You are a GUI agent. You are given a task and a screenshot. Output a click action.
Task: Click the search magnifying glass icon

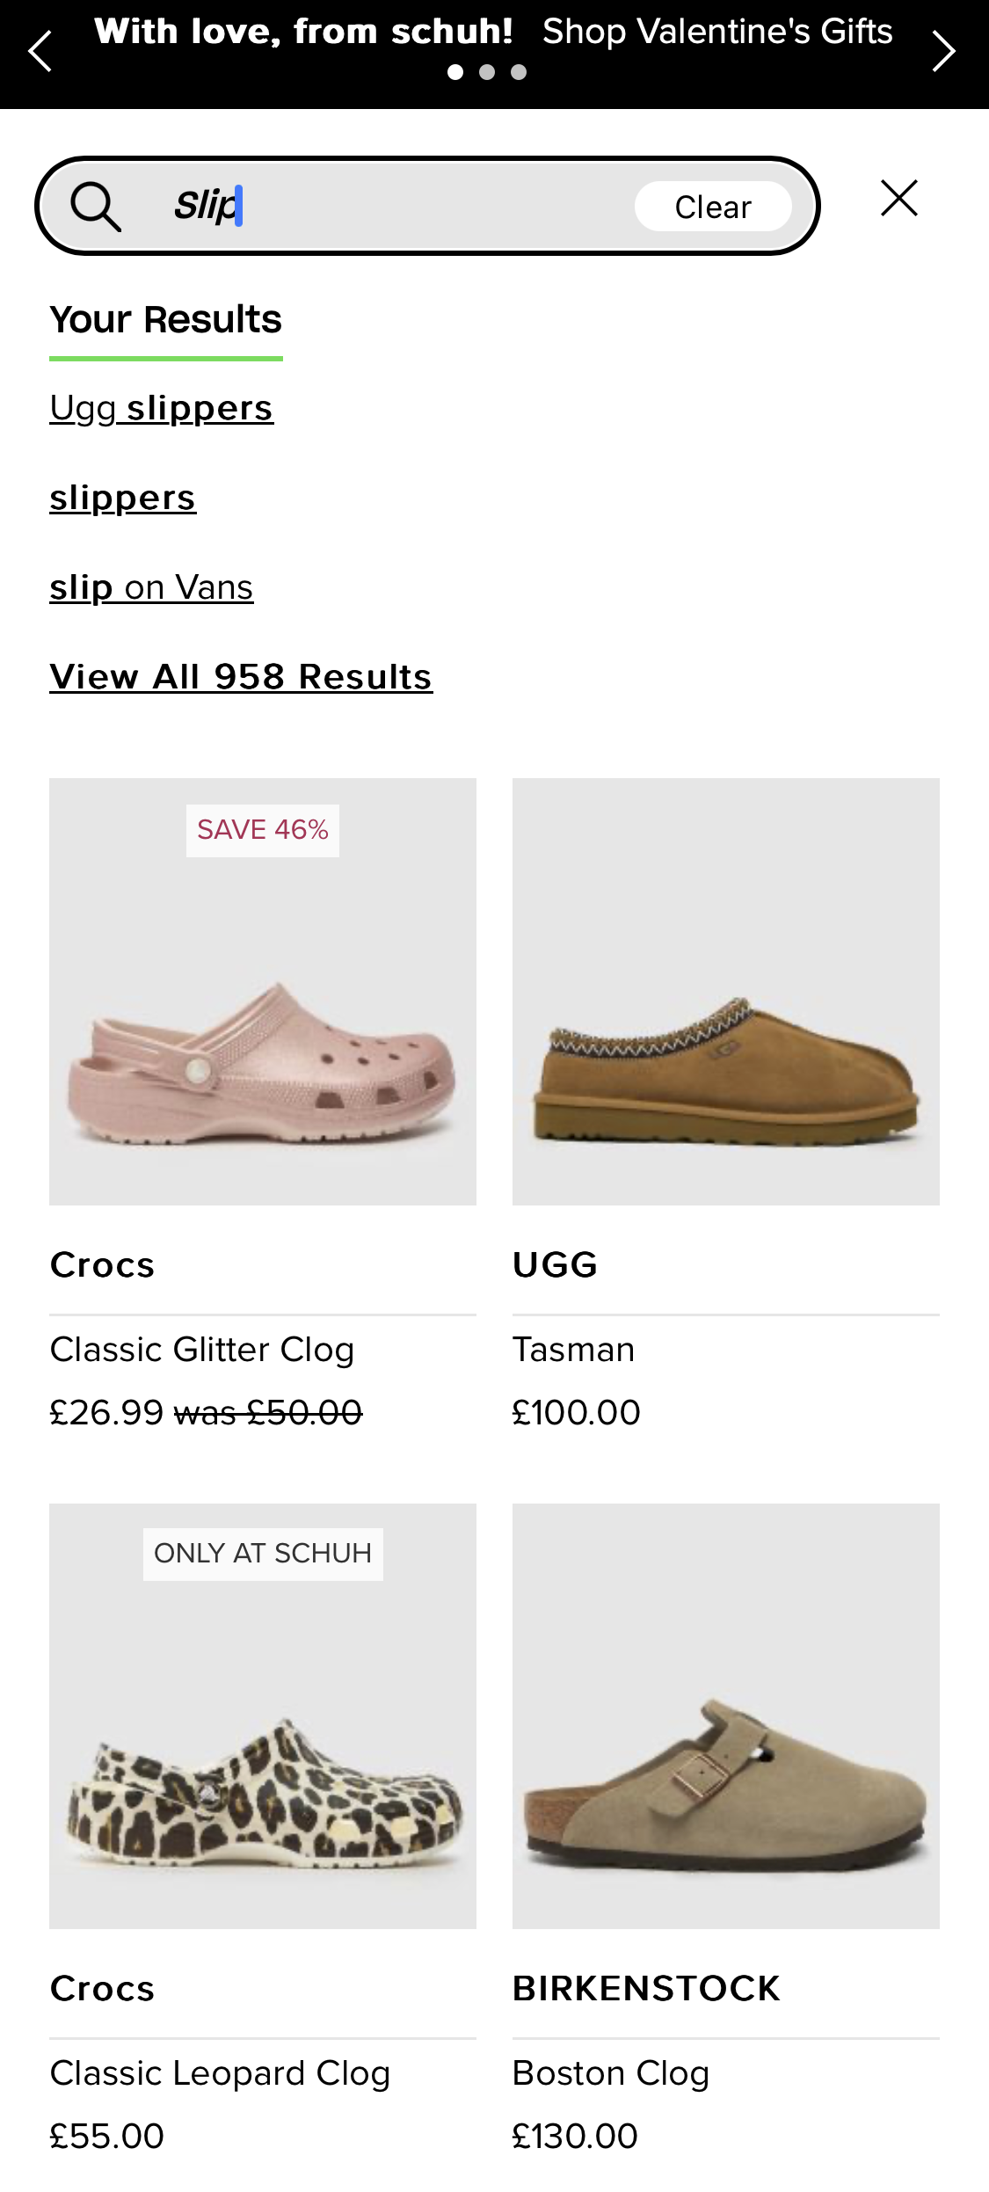click(97, 206)
